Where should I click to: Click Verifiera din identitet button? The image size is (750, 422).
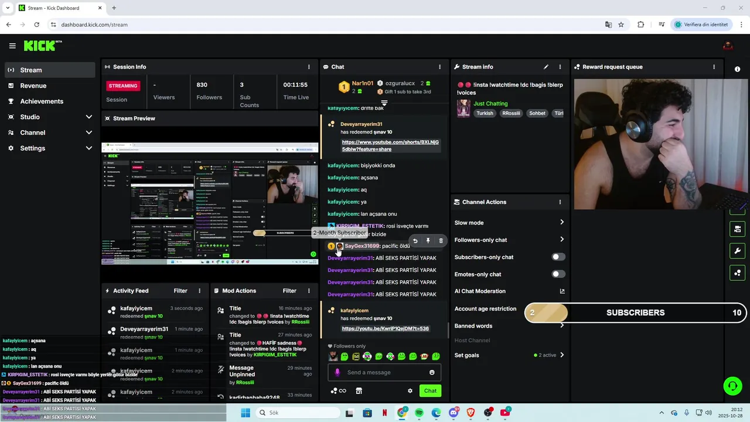(701, 25)
